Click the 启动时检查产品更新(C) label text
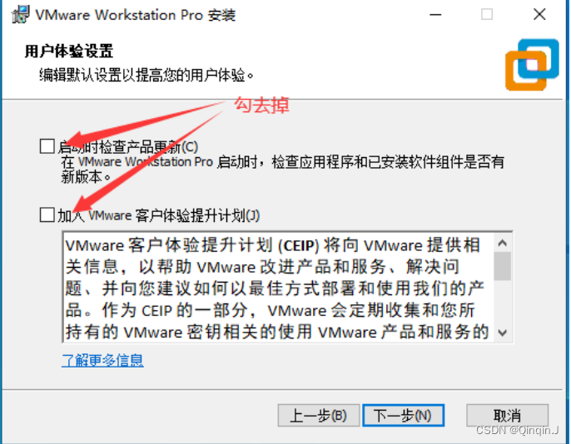The image size is (571, 444). (128, 147)
